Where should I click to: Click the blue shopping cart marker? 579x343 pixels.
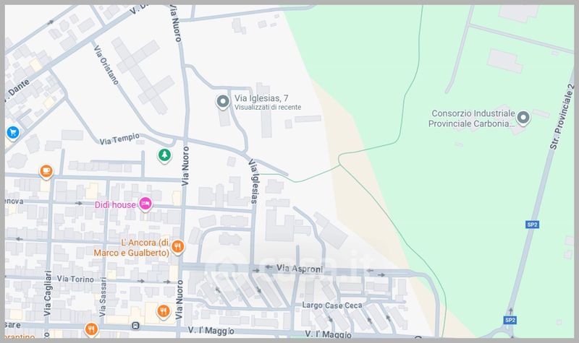click(12, 132)
